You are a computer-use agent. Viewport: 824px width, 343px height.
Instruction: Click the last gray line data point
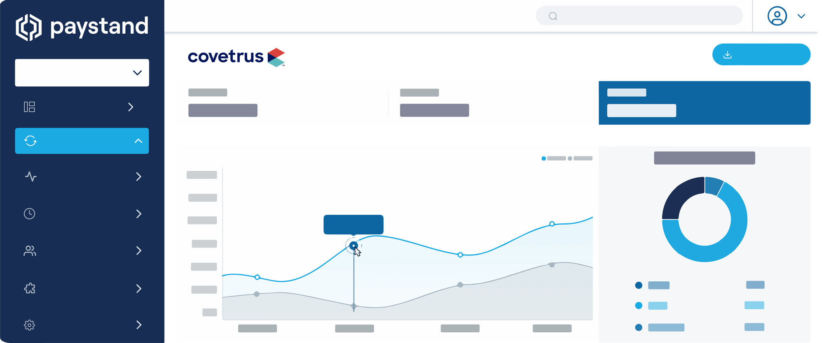[552, 265]
